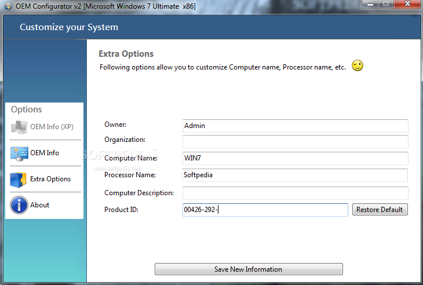Click the OEM Info (XP) computer icon
The width and height of the screenshot is (423, 285).
tap(19, 127)
